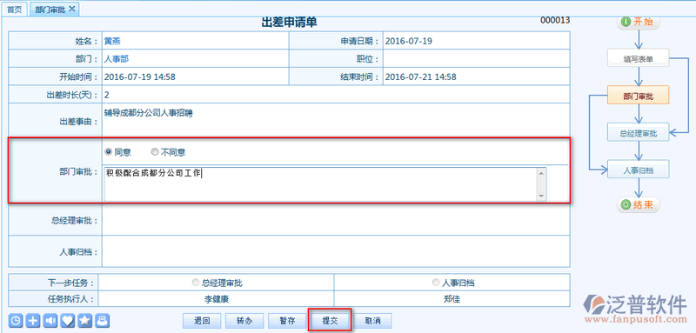696x333 pixels.
Task: Choose 人事归档 as next task
Action: pyautogui.click(x=436, y=283)
